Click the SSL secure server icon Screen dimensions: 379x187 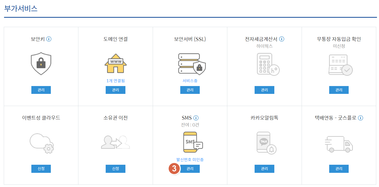tap(192, 64)
